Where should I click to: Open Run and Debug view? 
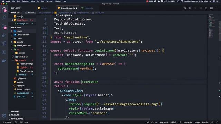click(4, 35)
